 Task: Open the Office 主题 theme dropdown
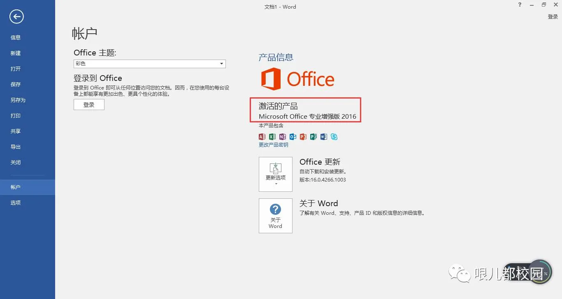(150, 64)
